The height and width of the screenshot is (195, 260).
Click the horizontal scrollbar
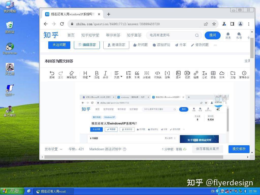(x=134, y=157)
